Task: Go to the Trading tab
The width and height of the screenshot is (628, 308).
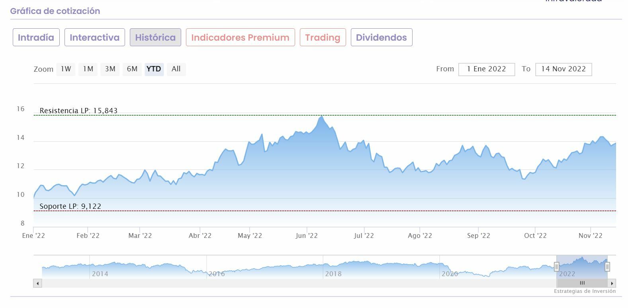Action: [x=323, y=37]
